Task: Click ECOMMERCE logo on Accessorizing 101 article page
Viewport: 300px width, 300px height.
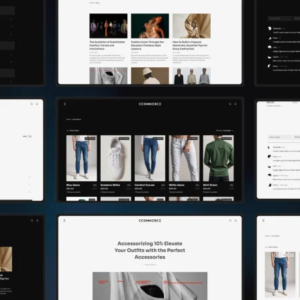Action: 150,221
